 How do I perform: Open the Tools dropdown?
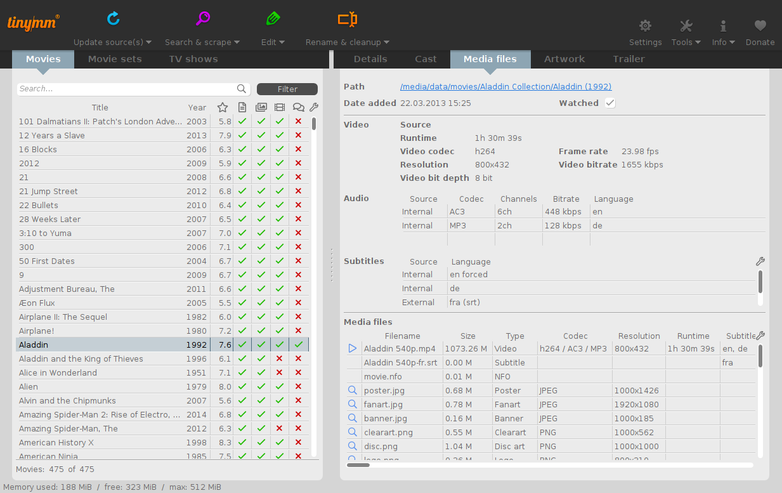point(686,42)
